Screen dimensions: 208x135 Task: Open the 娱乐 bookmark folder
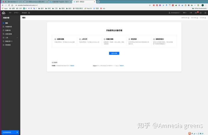pos(69,8)
